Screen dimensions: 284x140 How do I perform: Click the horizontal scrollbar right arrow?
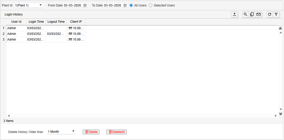tap(276, 116)
